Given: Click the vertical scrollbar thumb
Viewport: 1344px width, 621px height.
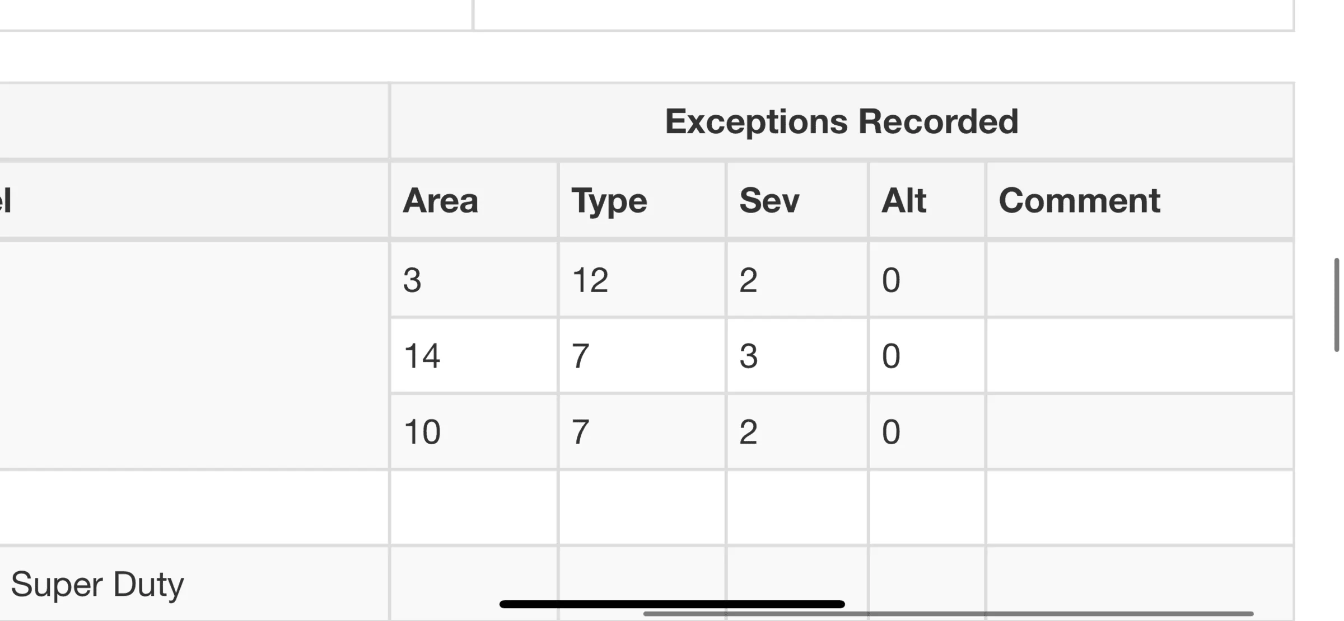Looking at the screenshot, I should 1337,305.
